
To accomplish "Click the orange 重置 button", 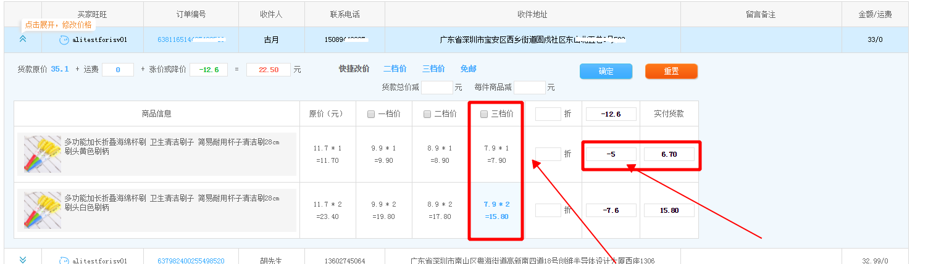I will pos(671,71).
